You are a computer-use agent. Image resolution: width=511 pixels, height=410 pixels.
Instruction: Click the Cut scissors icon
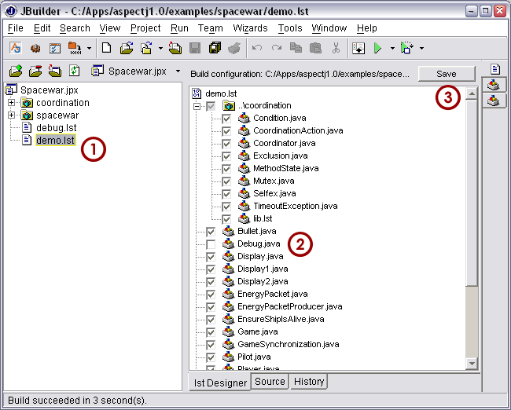[336, 48]
